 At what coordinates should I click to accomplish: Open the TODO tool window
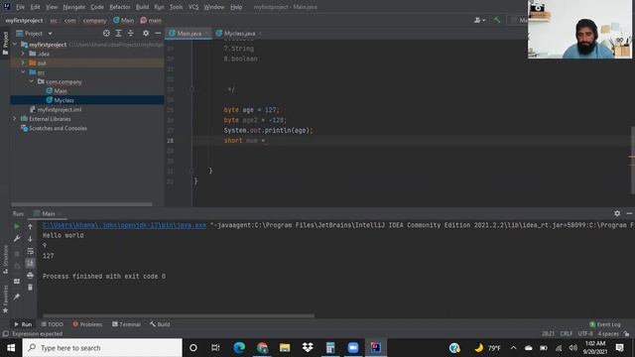point(53,324)
